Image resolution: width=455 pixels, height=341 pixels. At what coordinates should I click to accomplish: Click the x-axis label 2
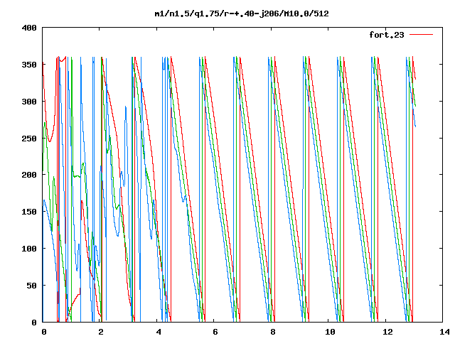pos(101,332)
